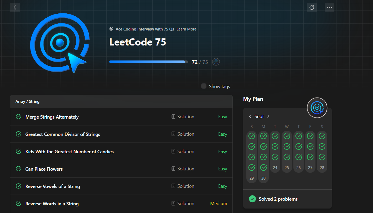Image resolution: width=373 pixels, height=213 pixels.
Task: Click the target icon before Ace Coding Interview
Action: point(111,29)
